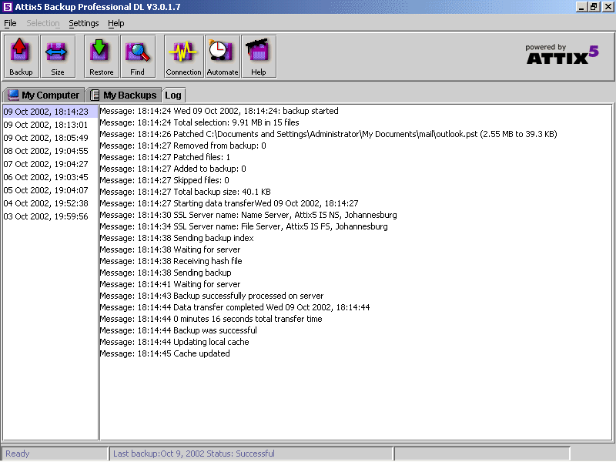616x462 pixels.
Task: Open the Find tool
Action: tap(137, 56)
